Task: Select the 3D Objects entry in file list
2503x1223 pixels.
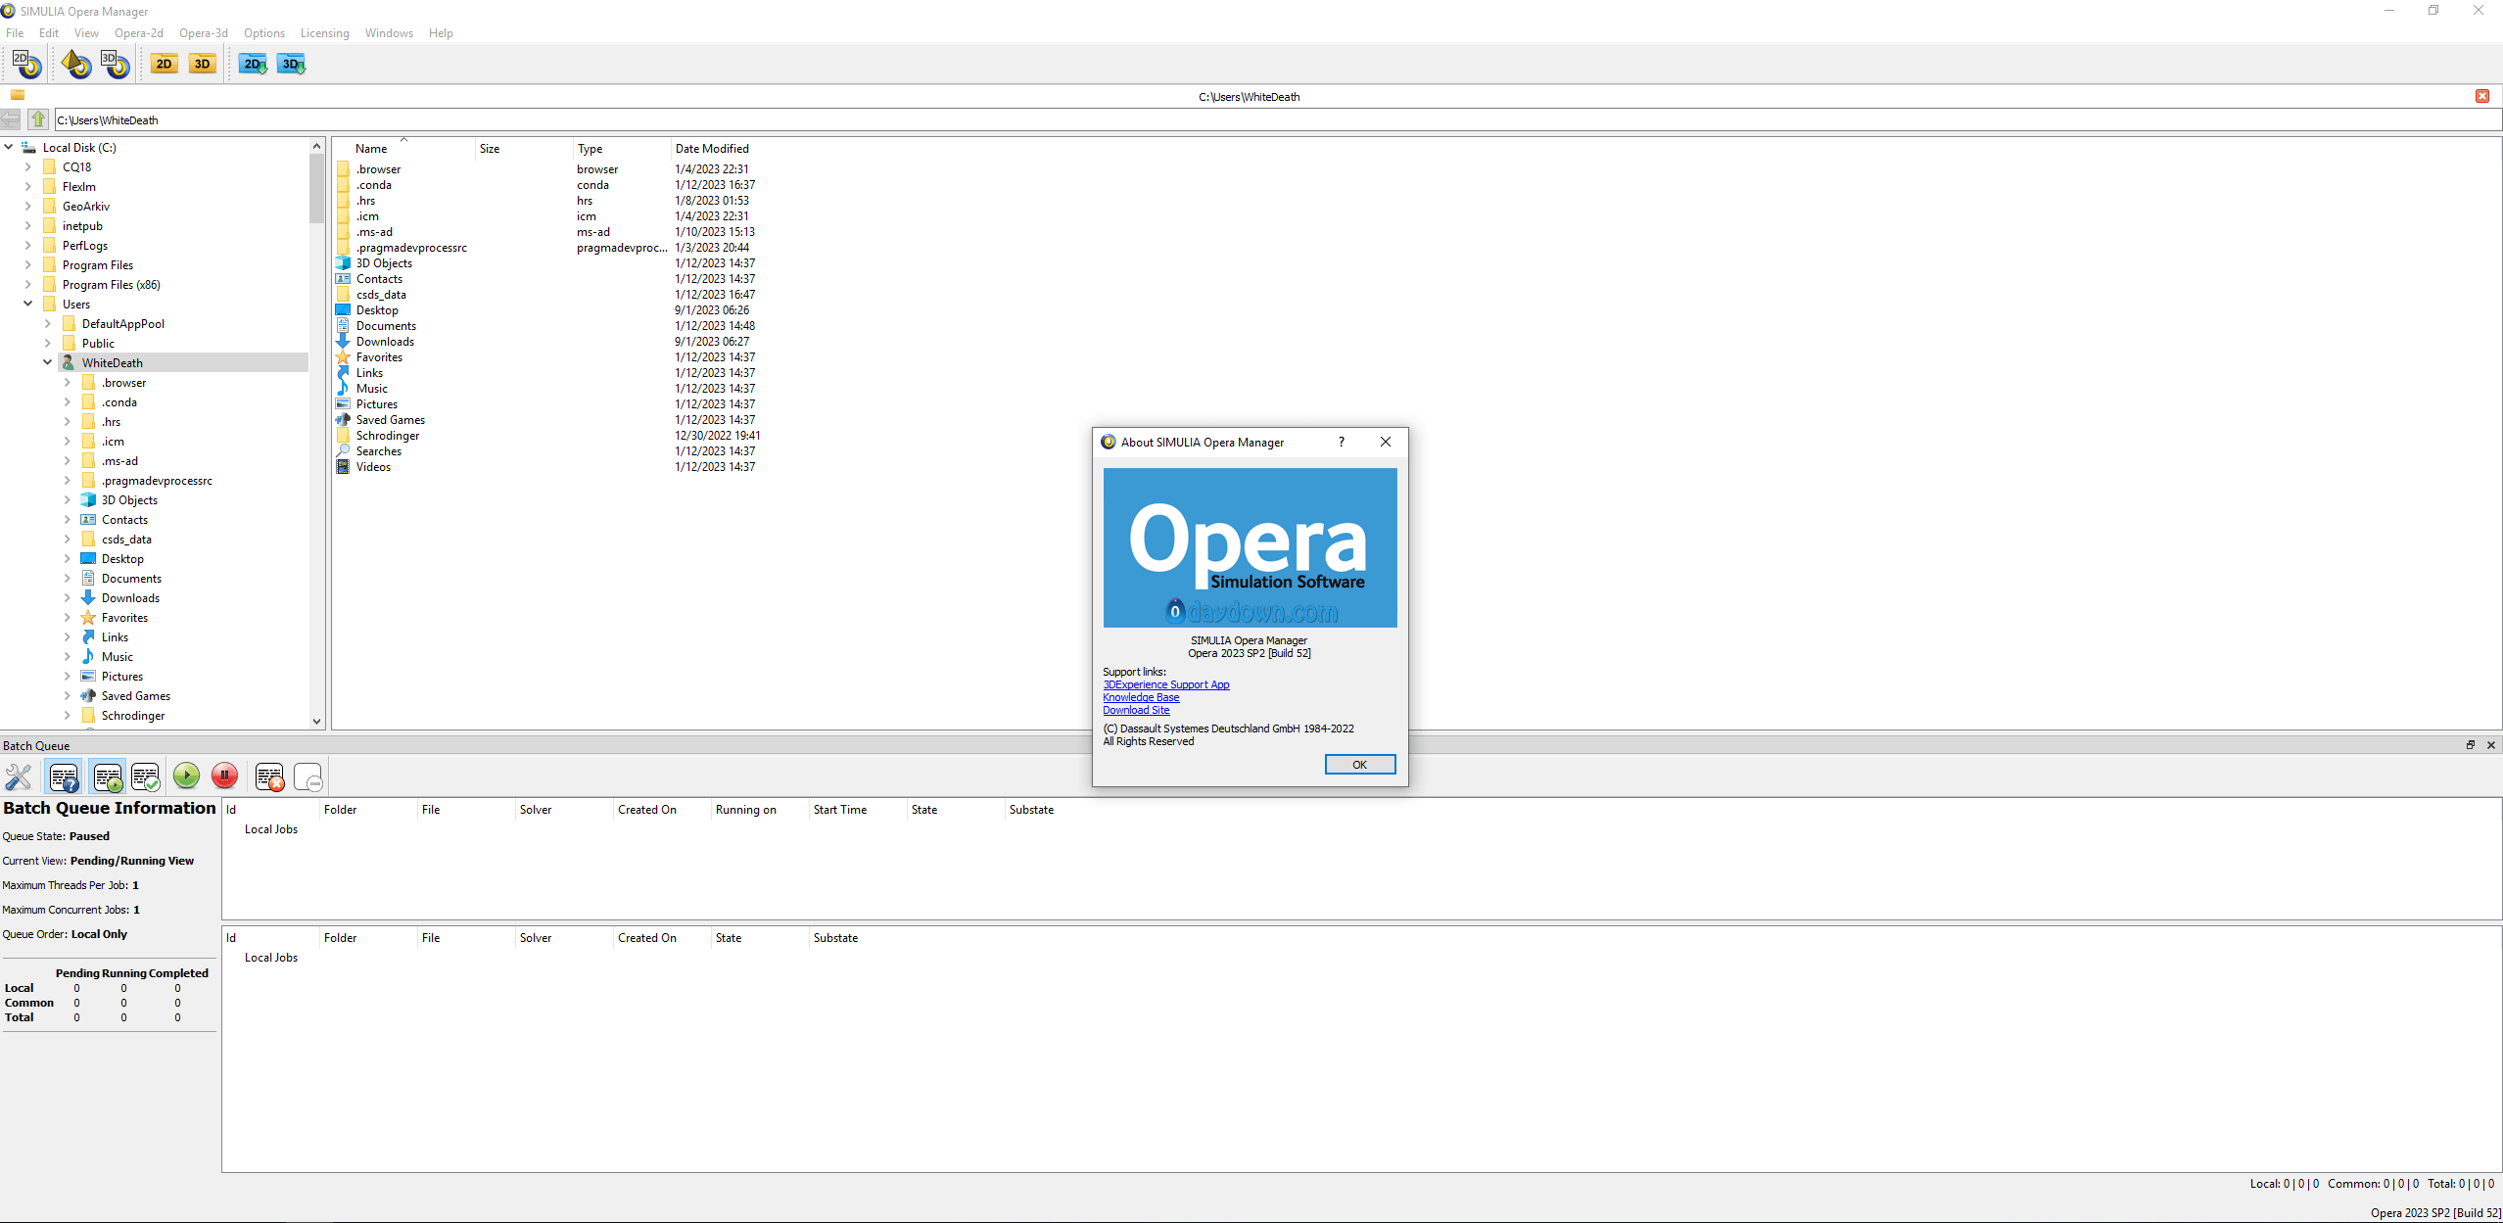Action: coord(384,263)
